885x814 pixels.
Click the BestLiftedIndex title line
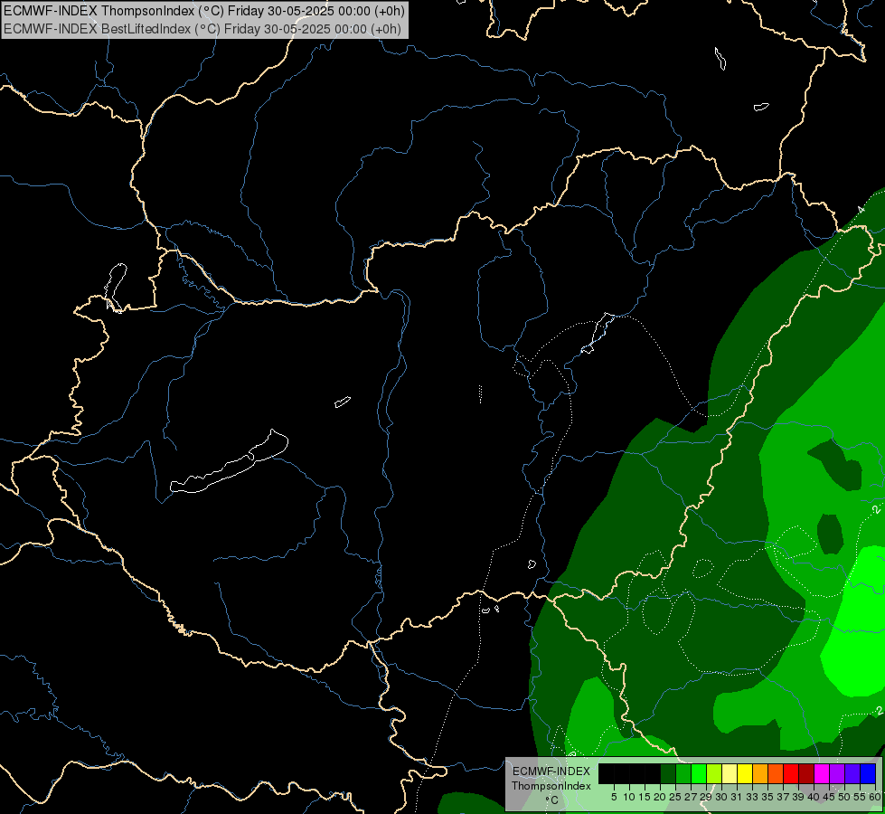pyautogui.click(x=202, y=29)
